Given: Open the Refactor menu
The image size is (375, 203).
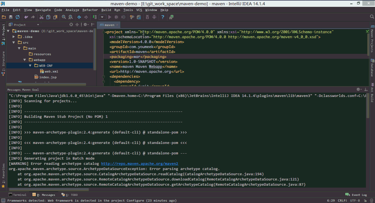Looking at the screenshot, I should [x=90, y=10].
